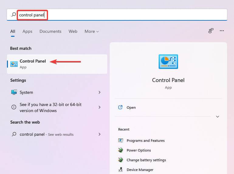The image size is (234, 174).
Task: Click the web search magnifier icon
Action: pyautogui.click(x=14, y=134)
